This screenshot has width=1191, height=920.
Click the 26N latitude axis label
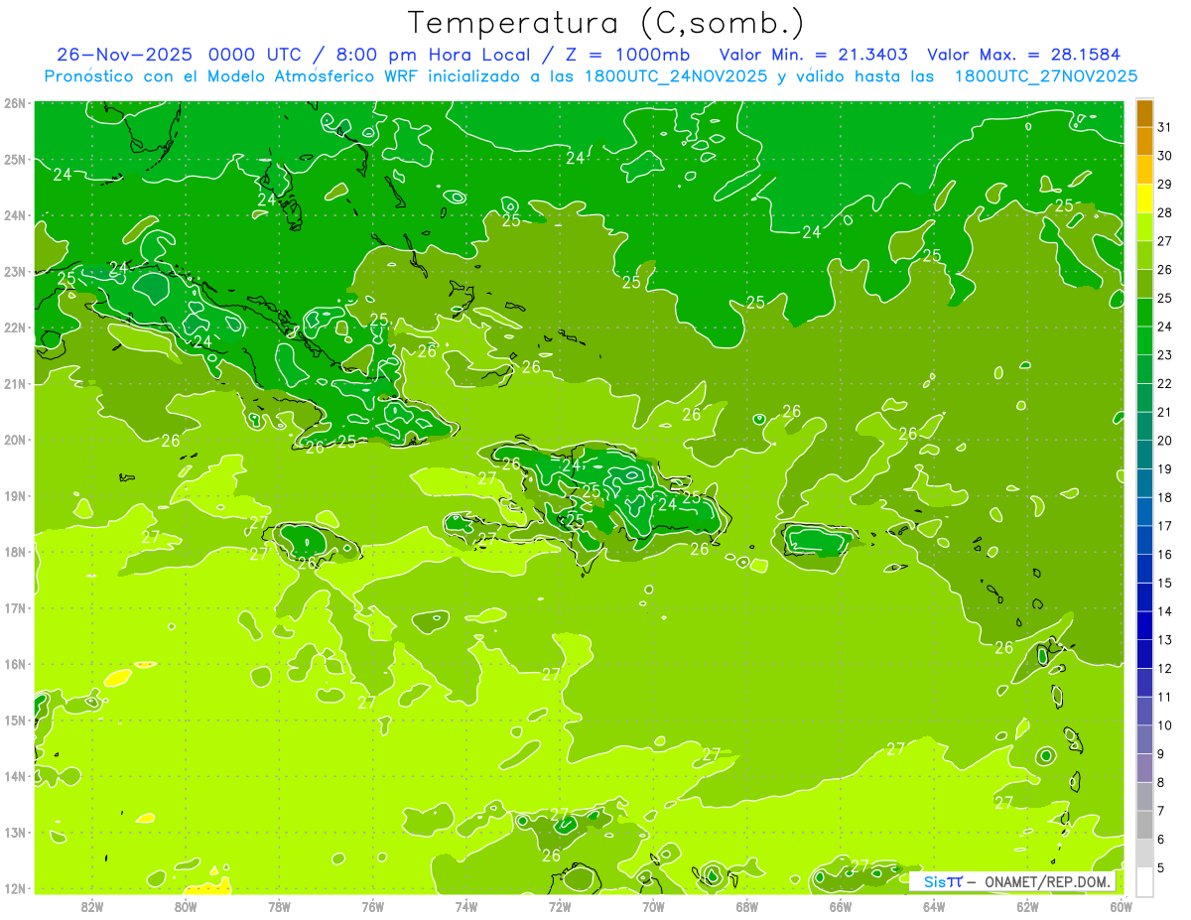15,103
